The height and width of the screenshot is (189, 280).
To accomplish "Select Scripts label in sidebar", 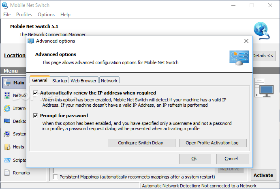I will tap(19, 160).
